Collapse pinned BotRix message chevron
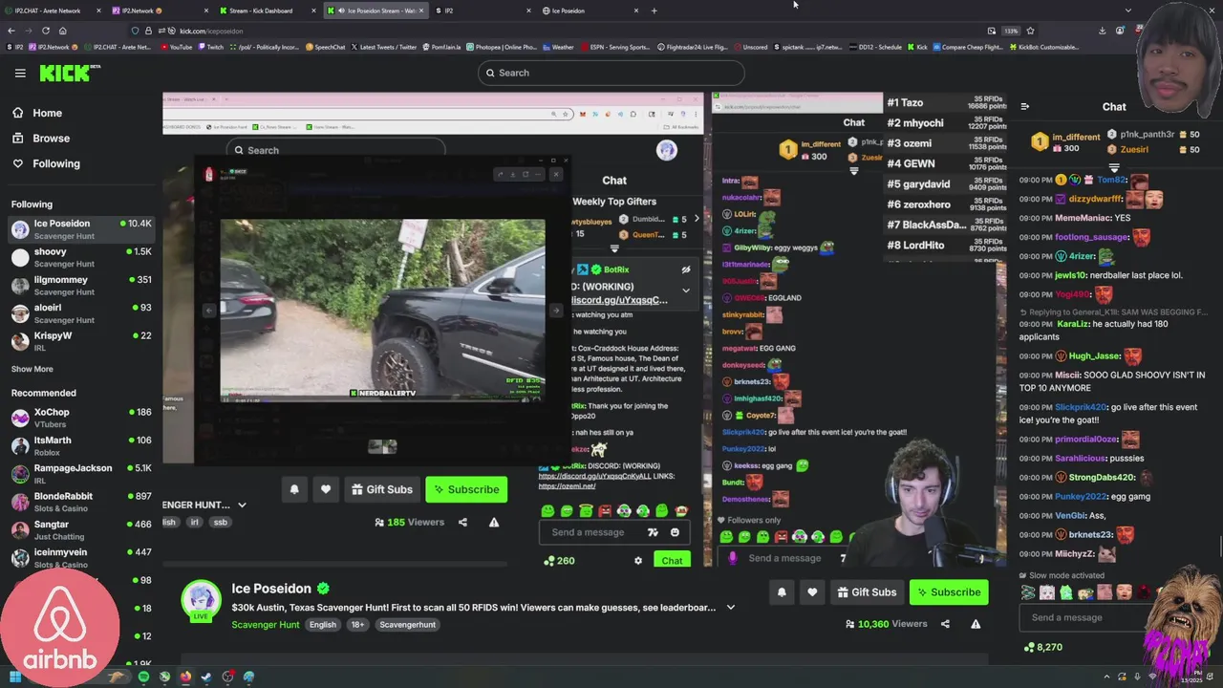This screenshot has height=688, width=1223. 685,290
